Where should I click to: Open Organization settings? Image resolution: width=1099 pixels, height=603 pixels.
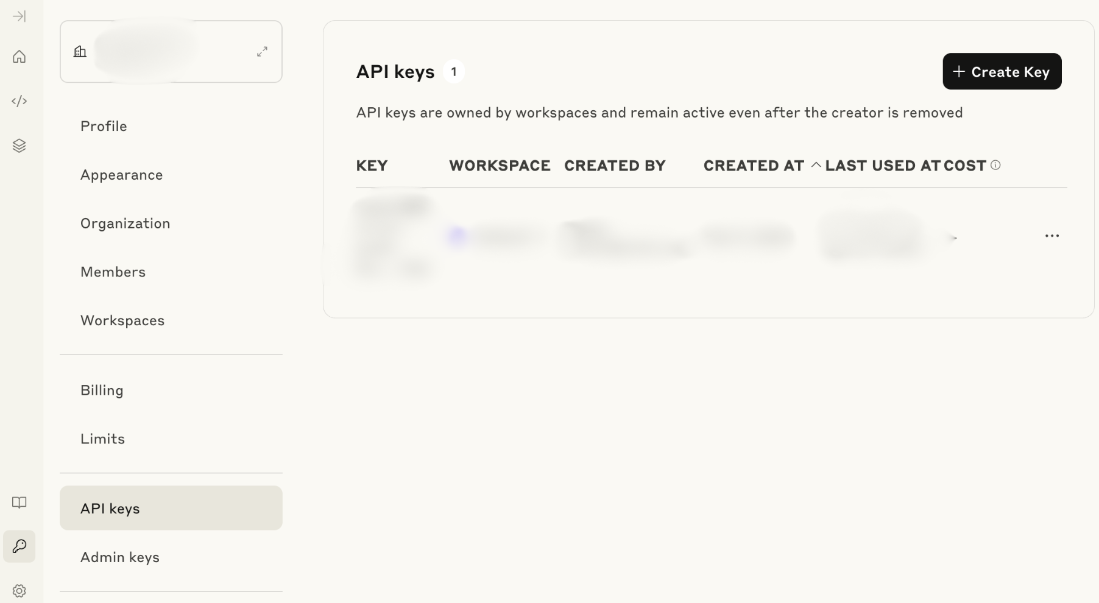coord(125,224)
